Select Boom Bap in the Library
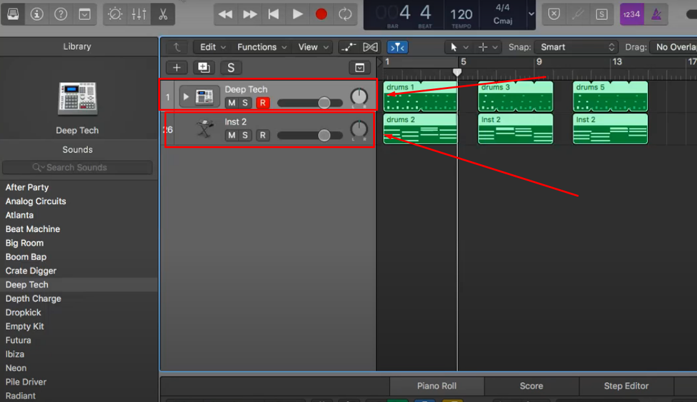The height and width of the screenshot is (402, 697). (x=26, y=256)
